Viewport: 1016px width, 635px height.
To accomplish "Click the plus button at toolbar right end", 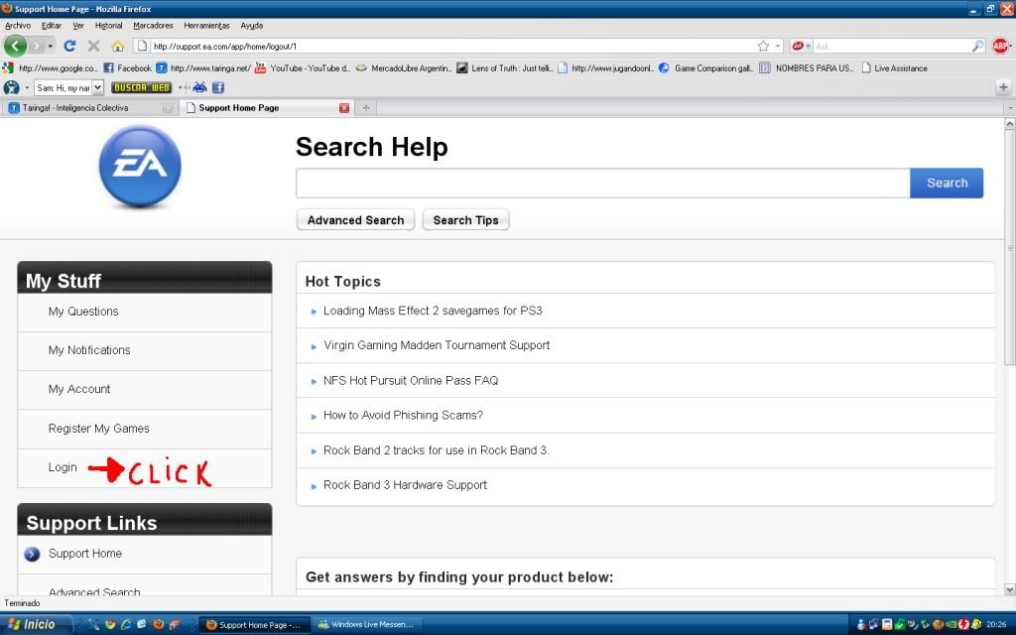I will point(1003,87).
